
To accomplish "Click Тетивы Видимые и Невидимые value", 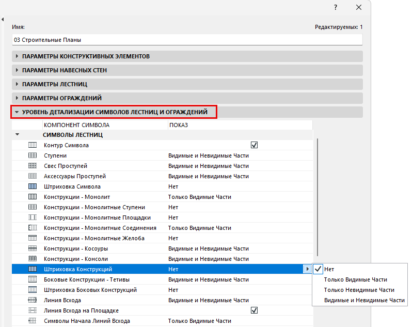I will pyautogui.click(x=209, y=279).
